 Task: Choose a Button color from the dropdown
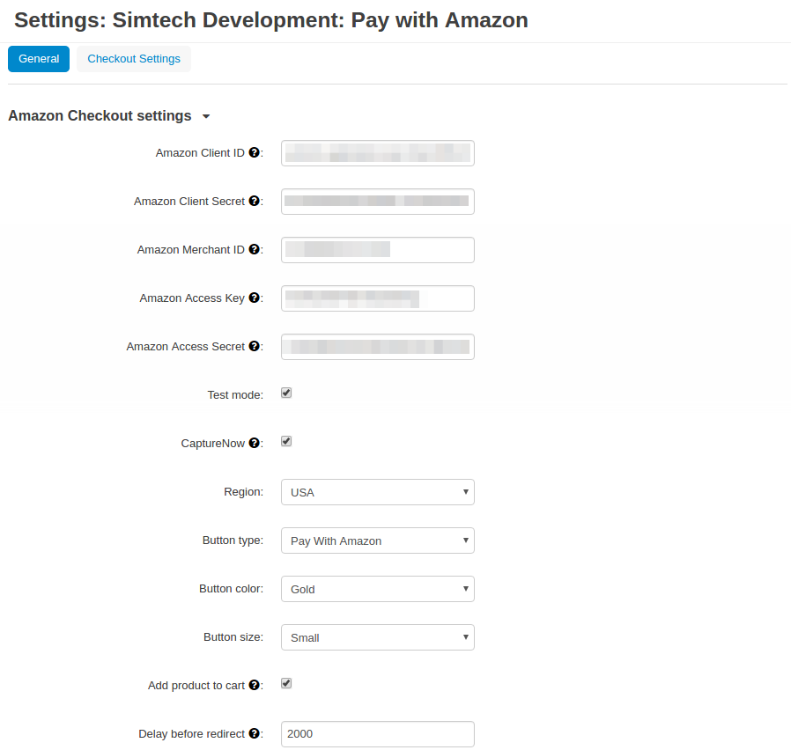click(378, 589)
